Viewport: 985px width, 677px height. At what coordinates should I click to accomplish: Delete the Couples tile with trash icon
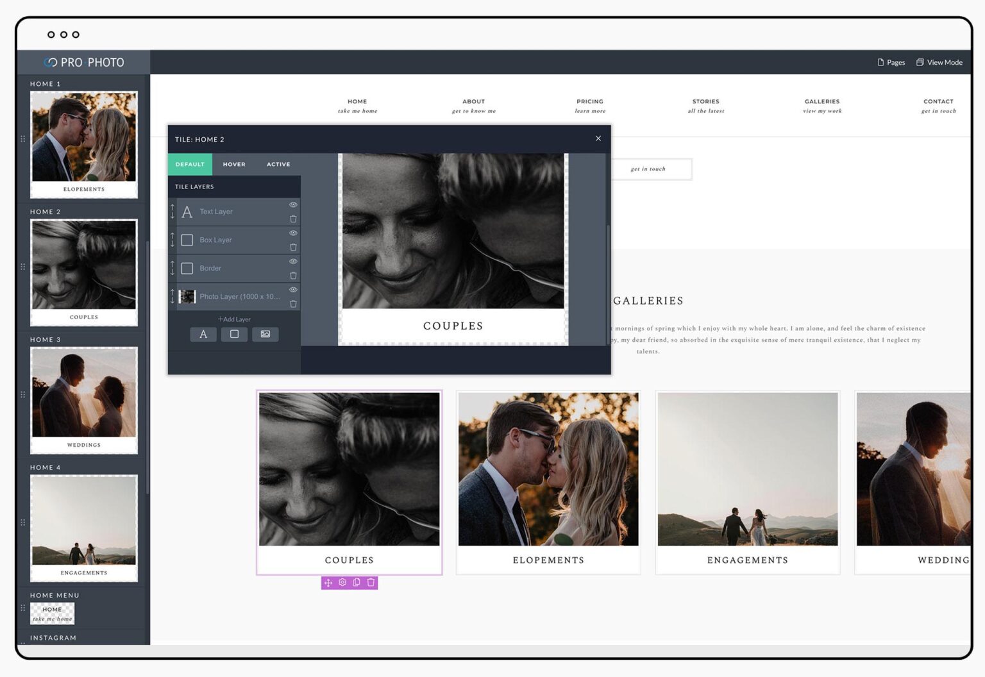[x=371, y=582]
